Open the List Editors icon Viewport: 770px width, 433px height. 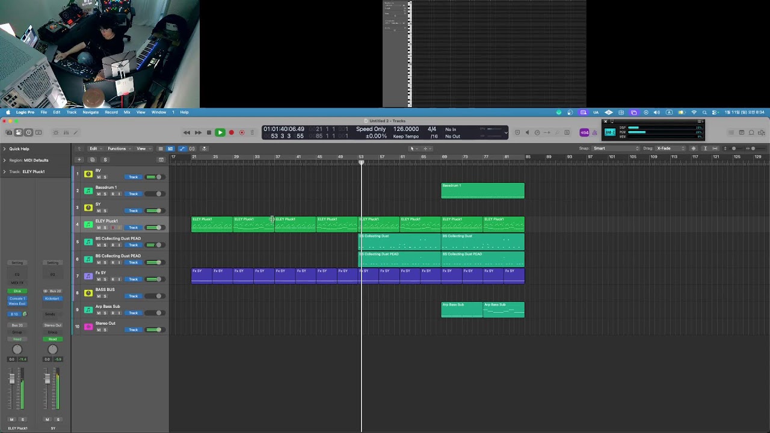click(x=731, y=132)
